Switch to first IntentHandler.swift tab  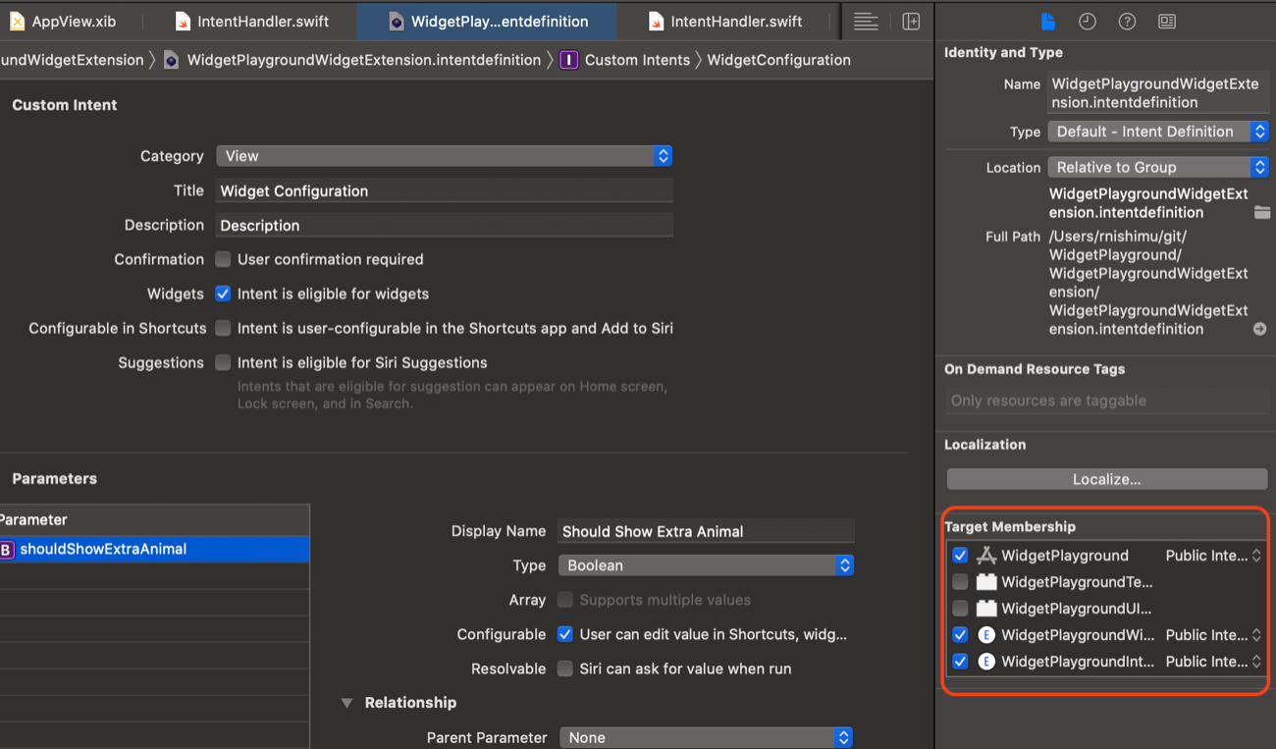pos(252,22)
